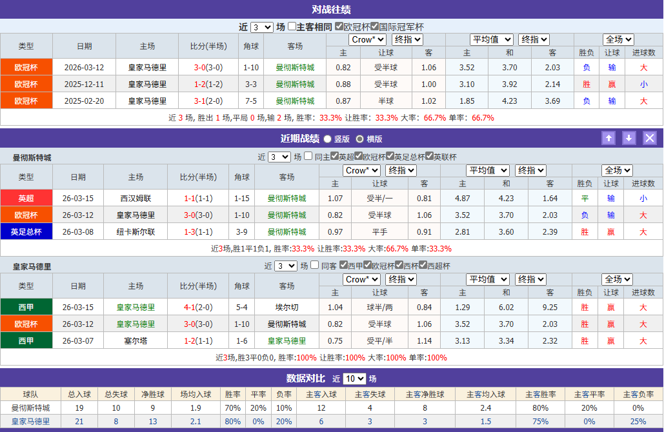
Task: Open the Crow* company dropdown in 对战往绩
Action: [368, 39]
